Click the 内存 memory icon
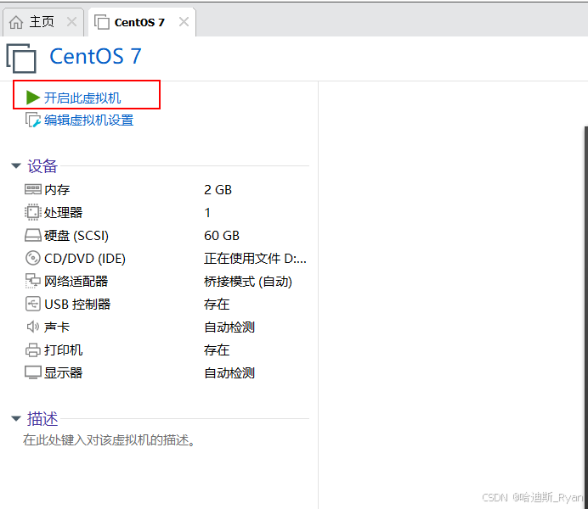 (33, 189)
